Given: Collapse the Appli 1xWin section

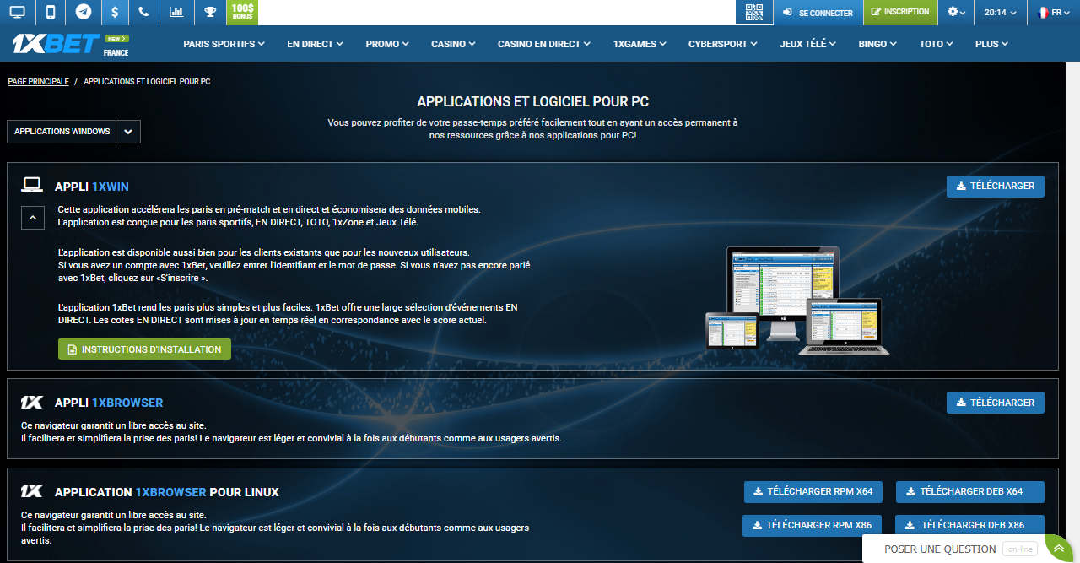Looking at the screenshot, I should point(32,218).
